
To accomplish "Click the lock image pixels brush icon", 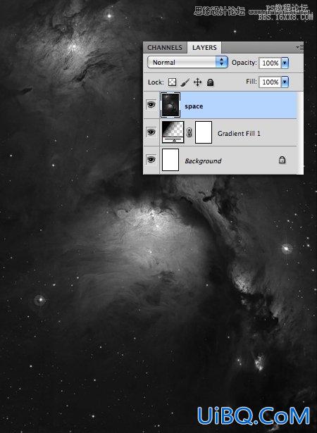I will point(185,82).
